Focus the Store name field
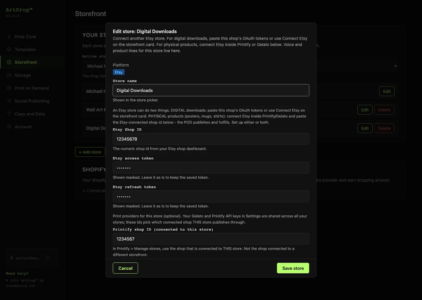The image size is (422, 300). click(x=211, y=90)
